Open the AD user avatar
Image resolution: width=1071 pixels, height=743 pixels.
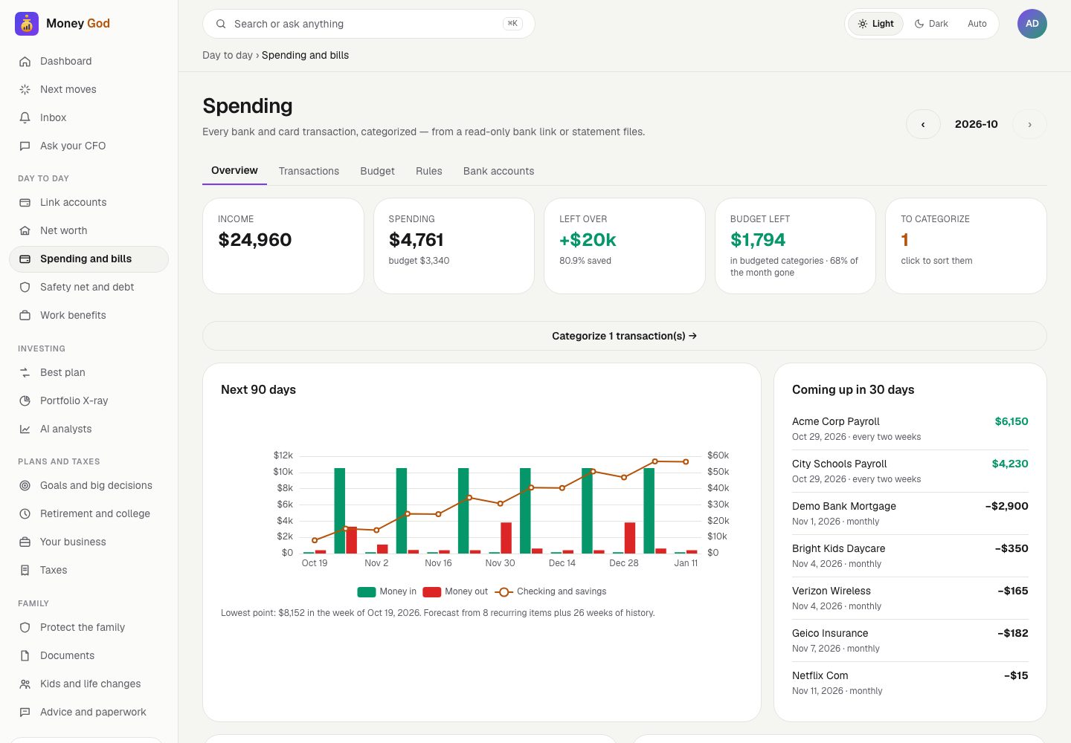[x=1032, y=24]
